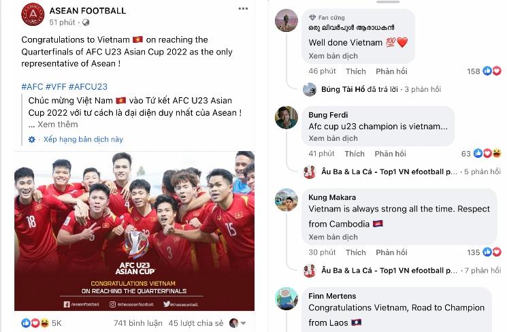Open the Vietnam team photo

(134, 231)
